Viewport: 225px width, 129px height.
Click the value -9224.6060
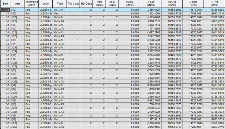click(x=151, y=55)
